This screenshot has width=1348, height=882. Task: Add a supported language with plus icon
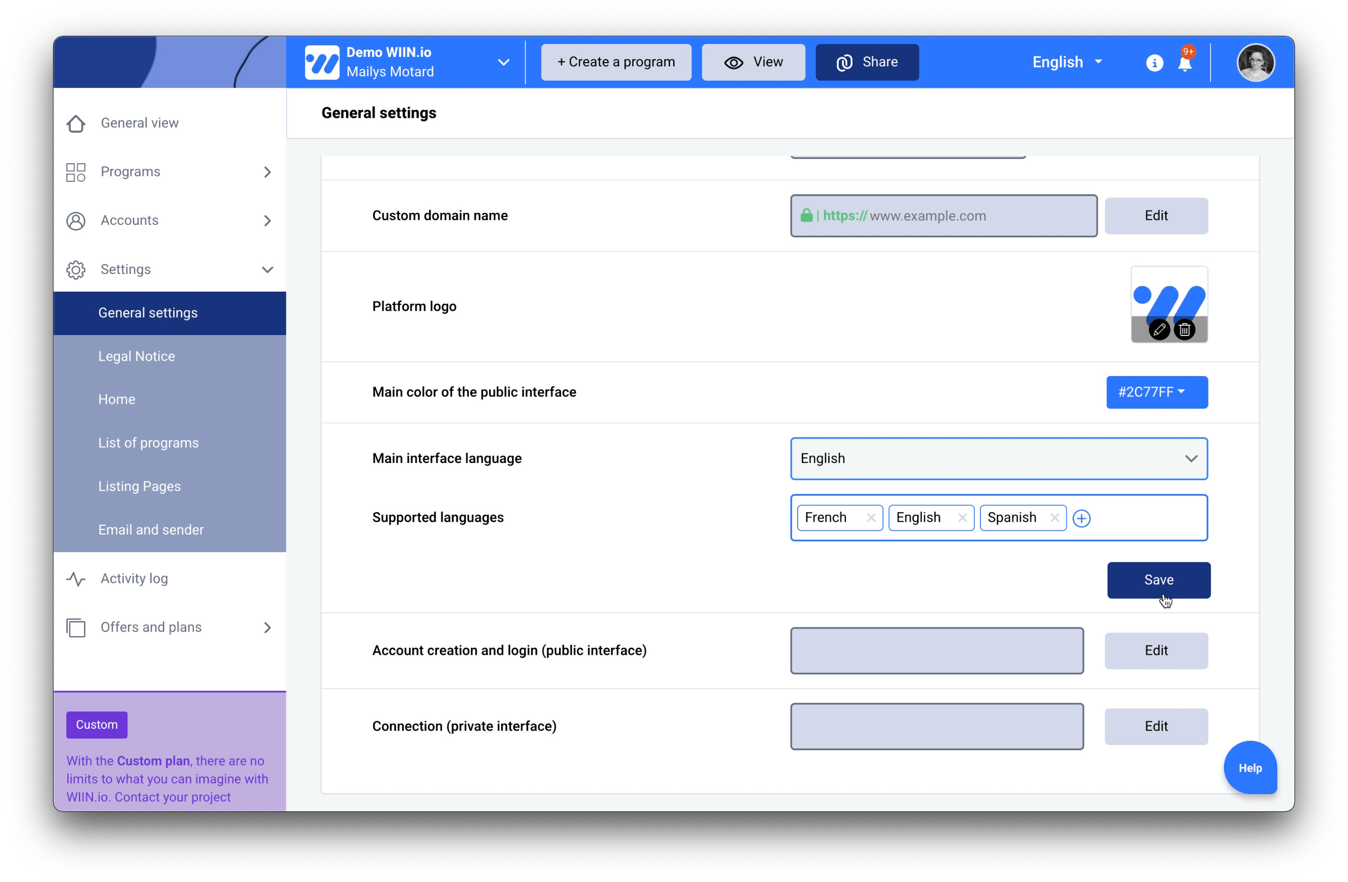point(1081,518)
